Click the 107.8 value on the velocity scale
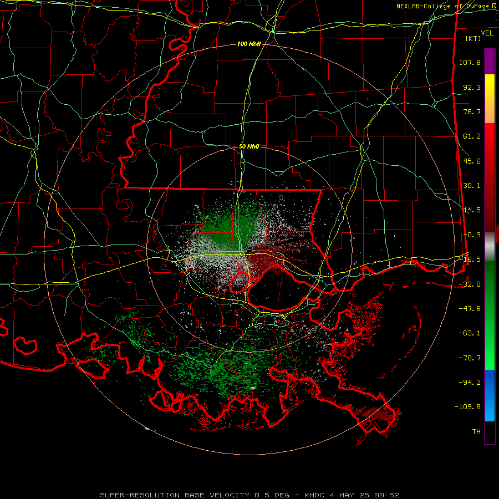Viewport: 499px width, 499px height. [470, 62]
